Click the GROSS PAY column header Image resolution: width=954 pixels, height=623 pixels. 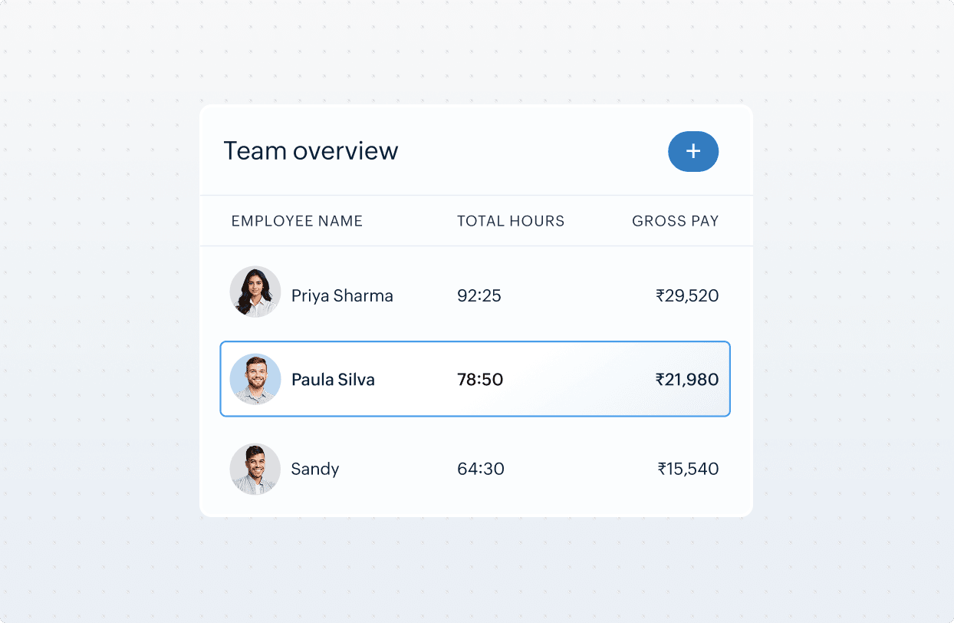[x=675, y=220]
